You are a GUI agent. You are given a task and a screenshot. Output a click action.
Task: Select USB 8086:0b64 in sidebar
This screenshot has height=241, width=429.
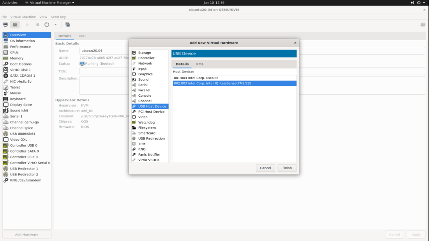point(27,134)
